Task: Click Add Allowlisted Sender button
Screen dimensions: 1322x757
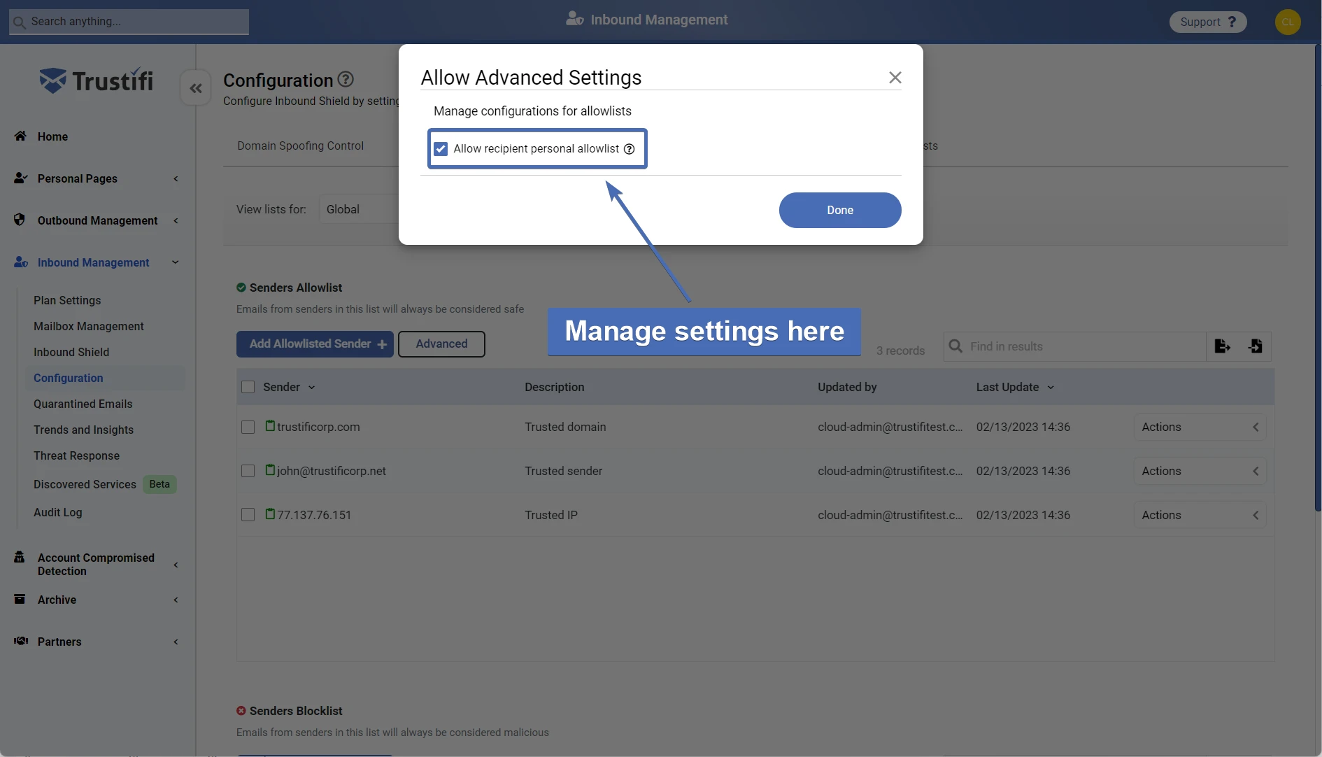Action: (315, 344)
